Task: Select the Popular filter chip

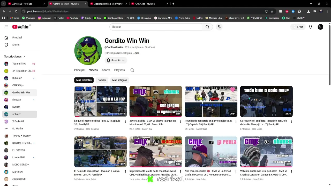Action: (102, 80)
